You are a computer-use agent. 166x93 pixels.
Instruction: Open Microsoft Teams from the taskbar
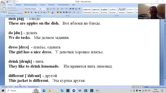80,90
